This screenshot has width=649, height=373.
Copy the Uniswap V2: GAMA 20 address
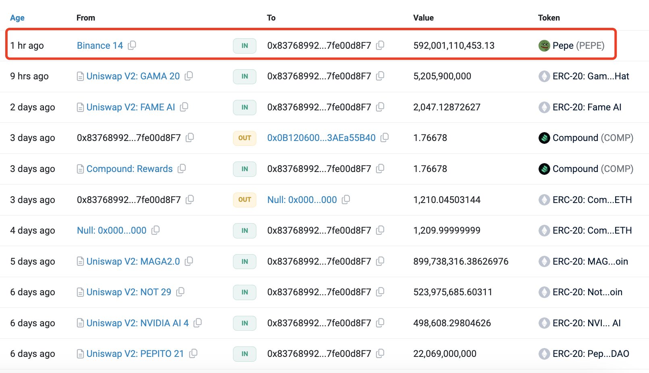point(189,76)
